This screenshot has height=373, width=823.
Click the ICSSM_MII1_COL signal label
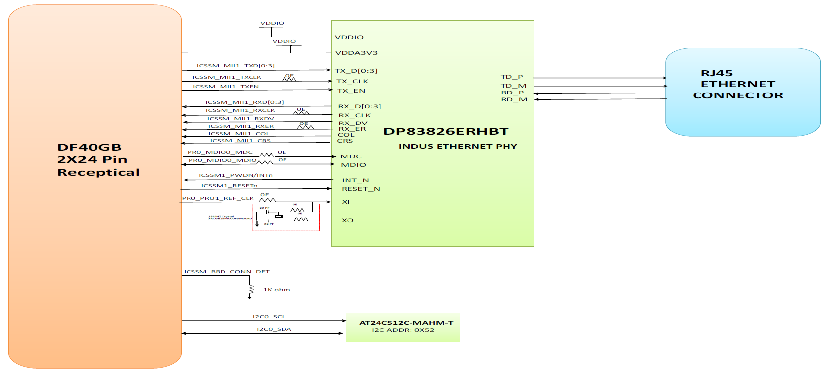(x=239, y=134)
